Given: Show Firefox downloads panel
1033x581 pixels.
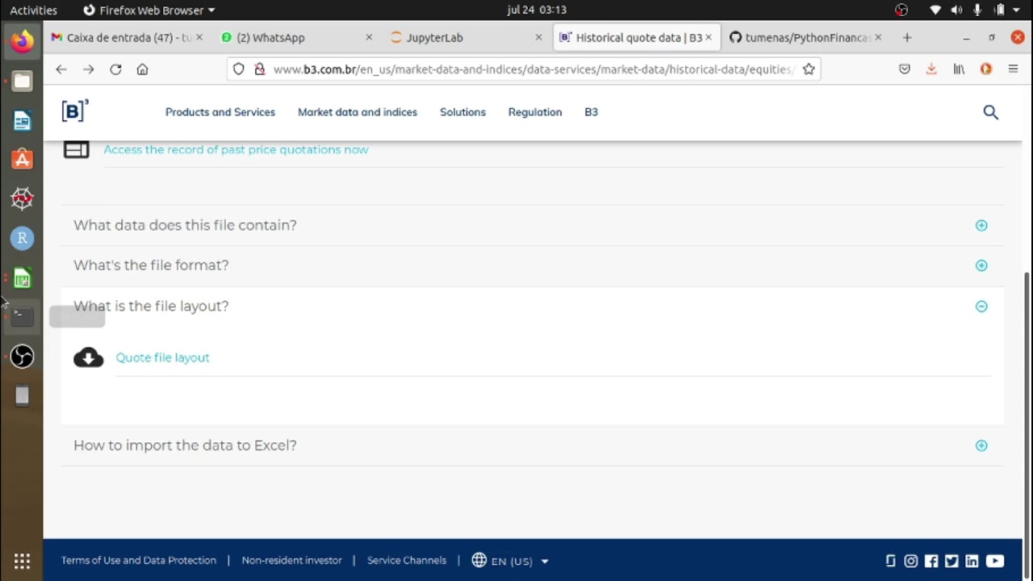Looking at the screenshot, I should (x=931, y=69).
